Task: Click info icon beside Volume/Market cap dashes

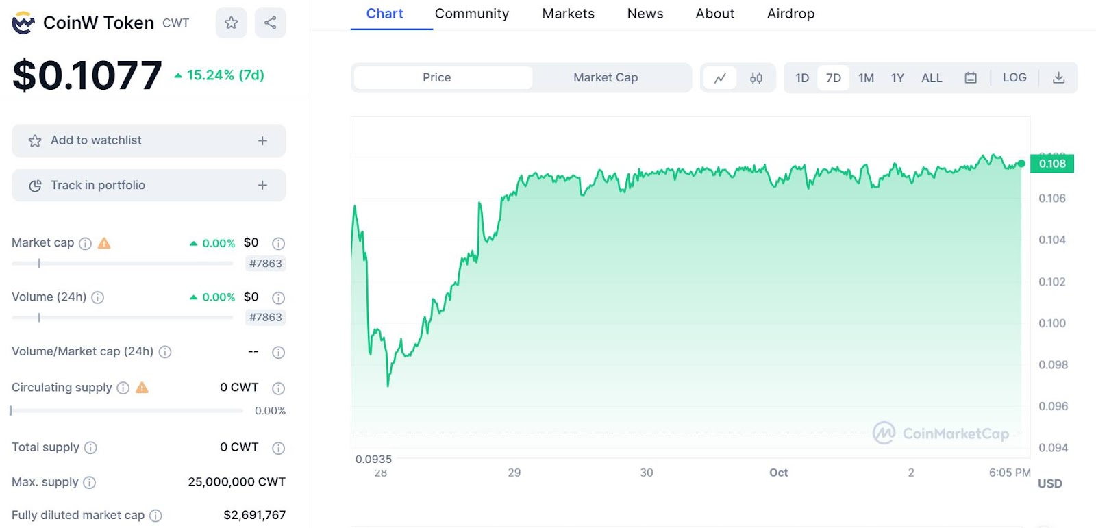Action: tap(278, 352)
